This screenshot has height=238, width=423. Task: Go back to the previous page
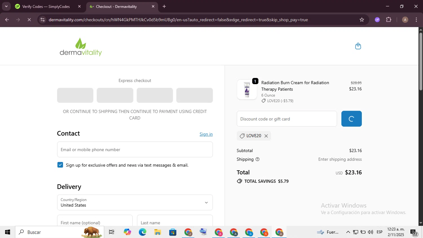[7, 20]
